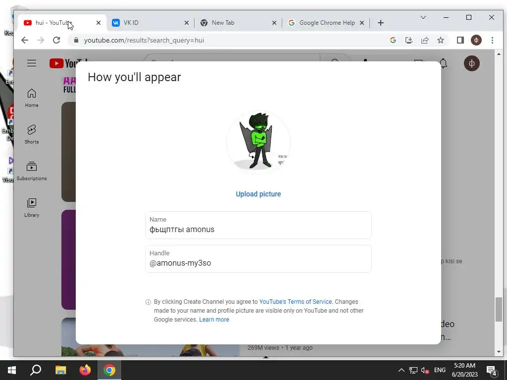Open the Chrome profile avatar
The height and width of the screenshot is (380, 507).
click(476, 40)
